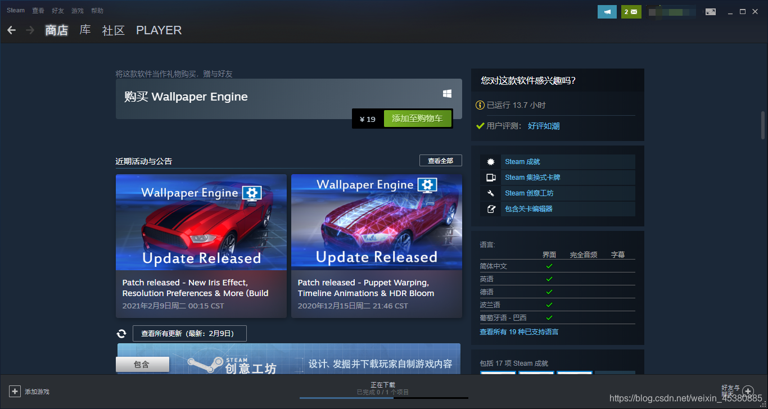Screen dimensions: 768x409
Task: Click 查看所有更新（最新：2月9日）button
Action: 189,333
